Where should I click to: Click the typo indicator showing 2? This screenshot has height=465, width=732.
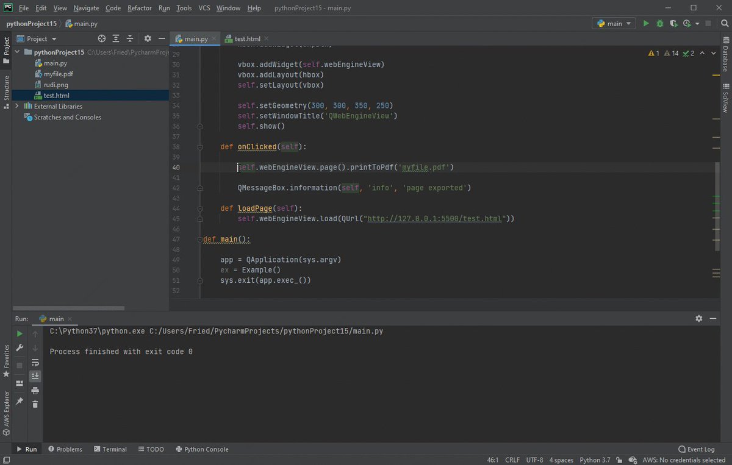point(688,54)
